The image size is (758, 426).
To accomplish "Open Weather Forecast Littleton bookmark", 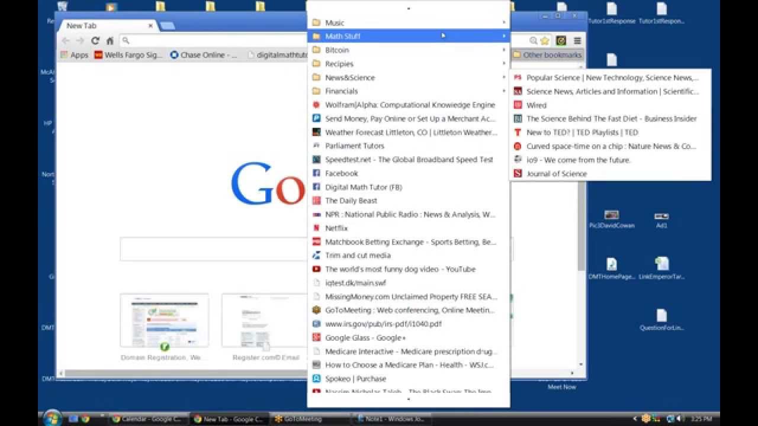I will pyautogui.click(x=409, y=133).
